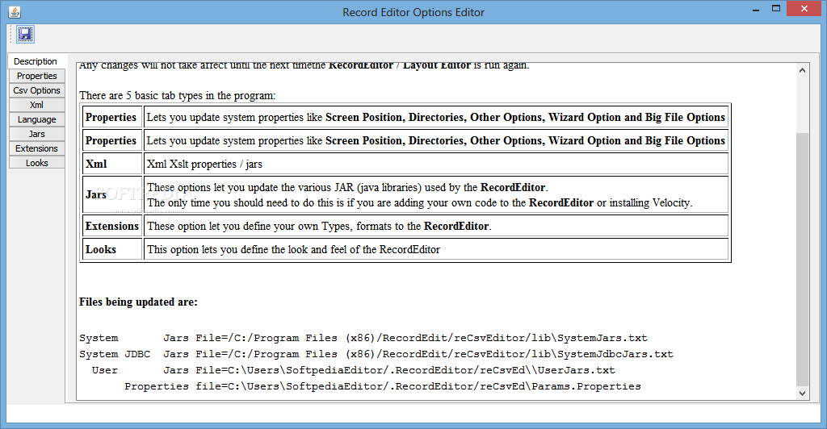
Task: Click the 'Xml Xslt properties / jars' text
Action: click(x=204, y=164)
